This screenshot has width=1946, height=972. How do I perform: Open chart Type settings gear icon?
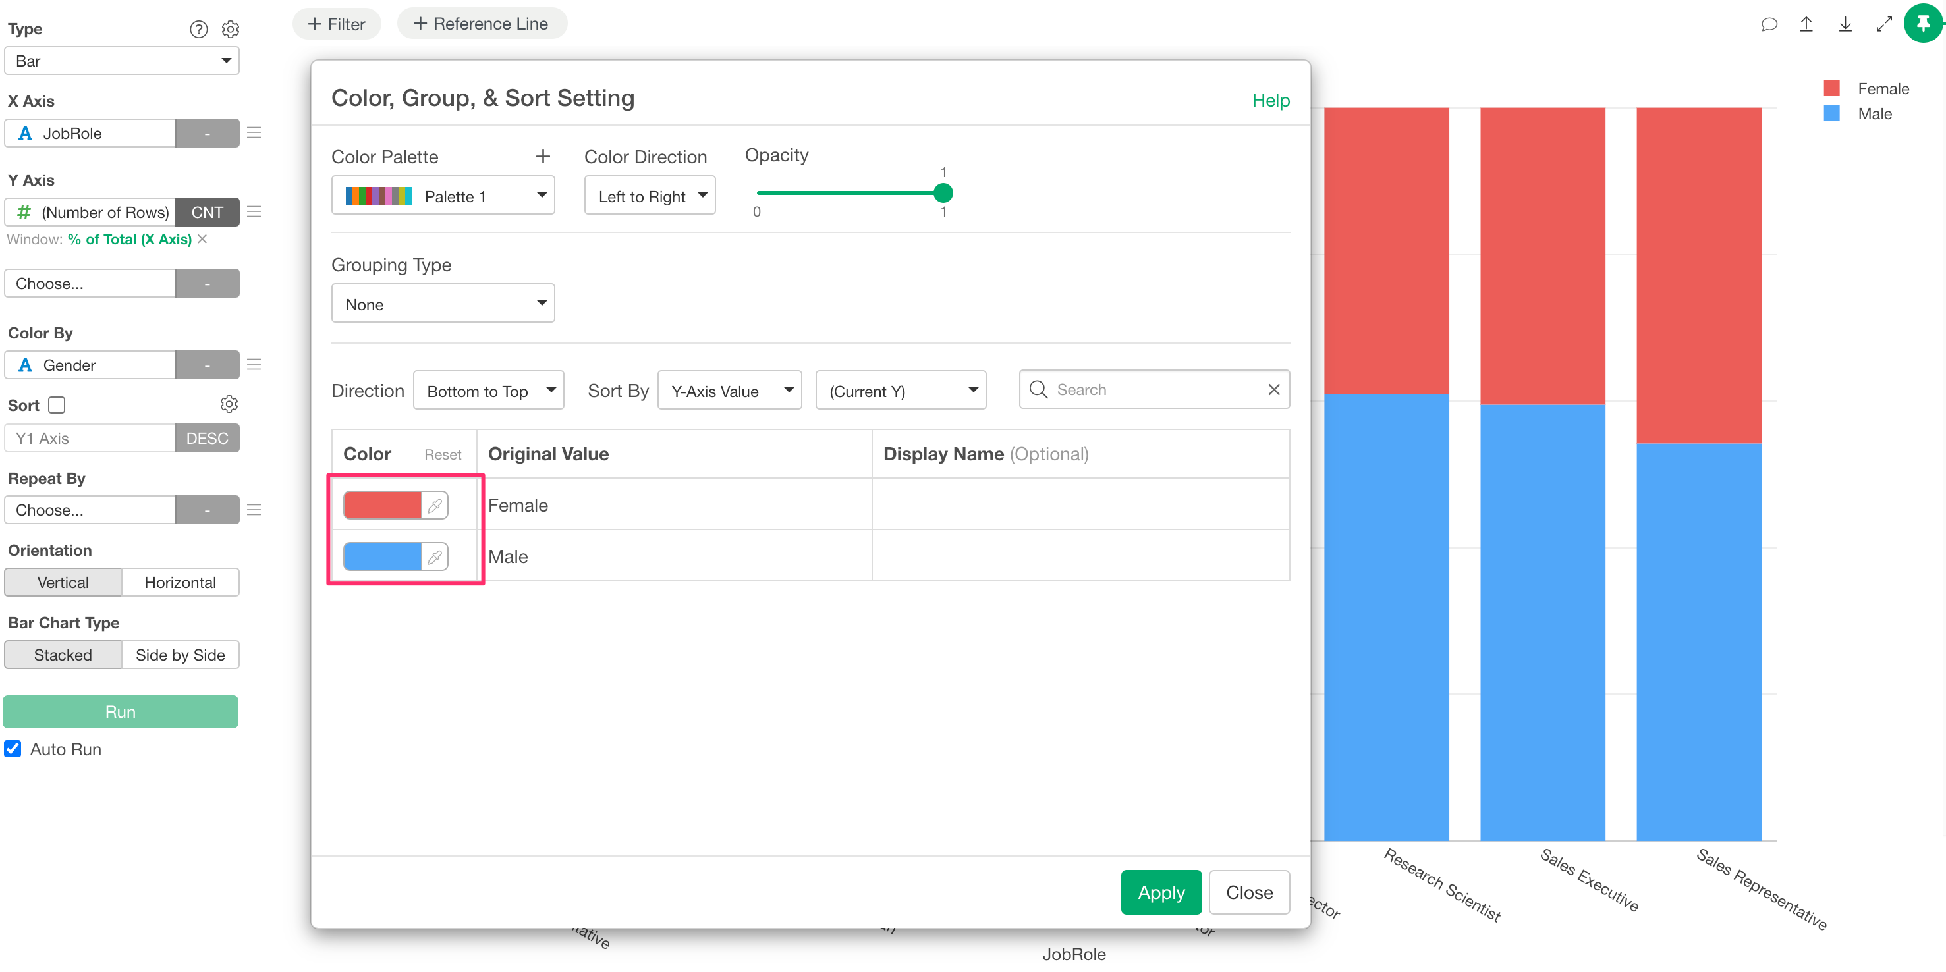230,29
